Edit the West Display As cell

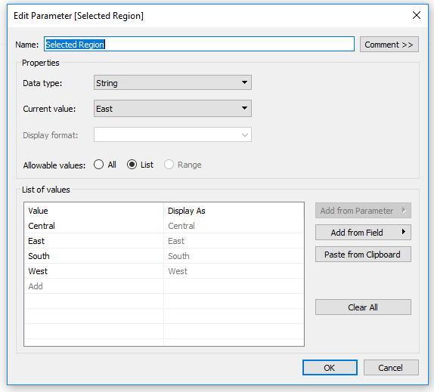[x=234, y=271]
